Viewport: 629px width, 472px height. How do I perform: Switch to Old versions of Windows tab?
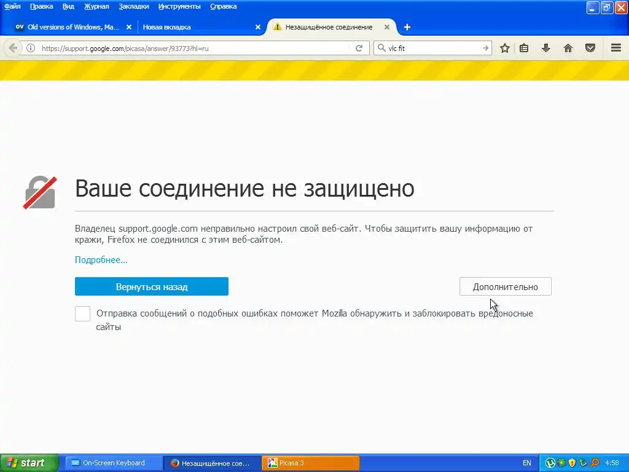[72, 27]
